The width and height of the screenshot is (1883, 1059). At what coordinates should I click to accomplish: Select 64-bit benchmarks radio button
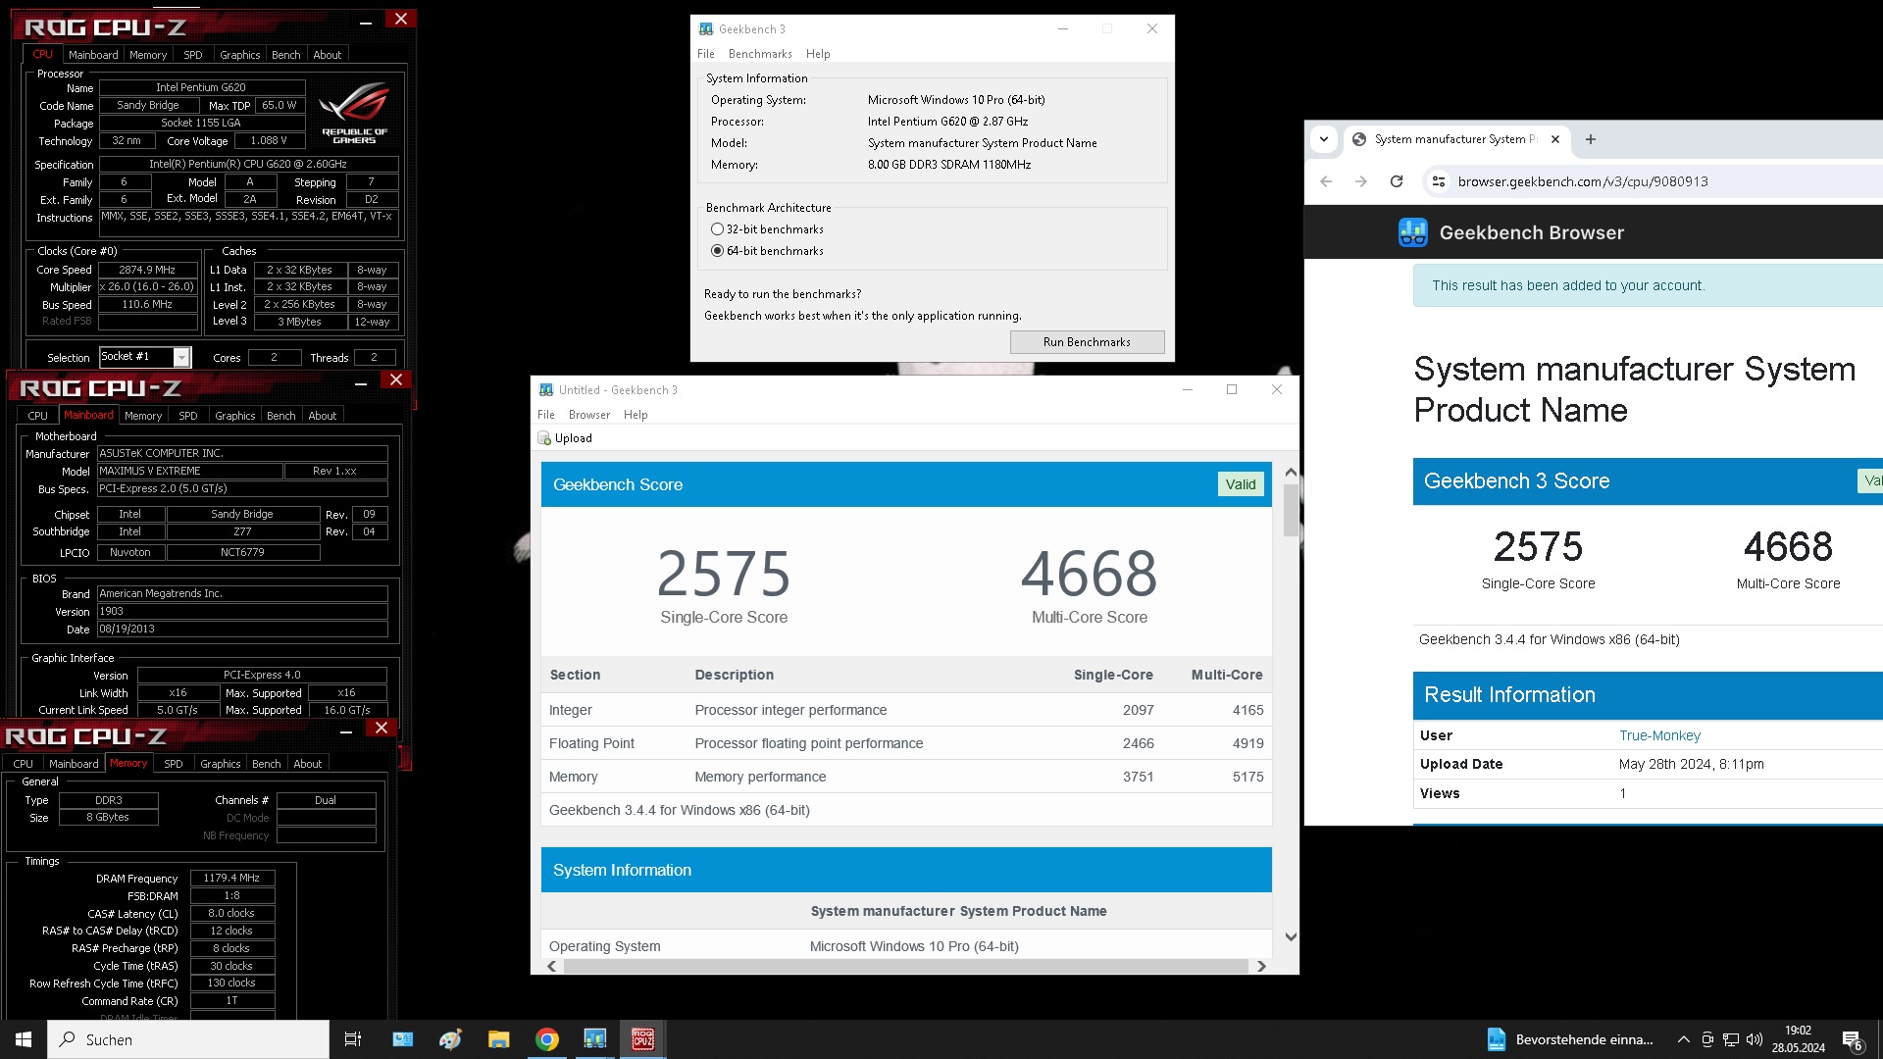[x=717, y=251]
